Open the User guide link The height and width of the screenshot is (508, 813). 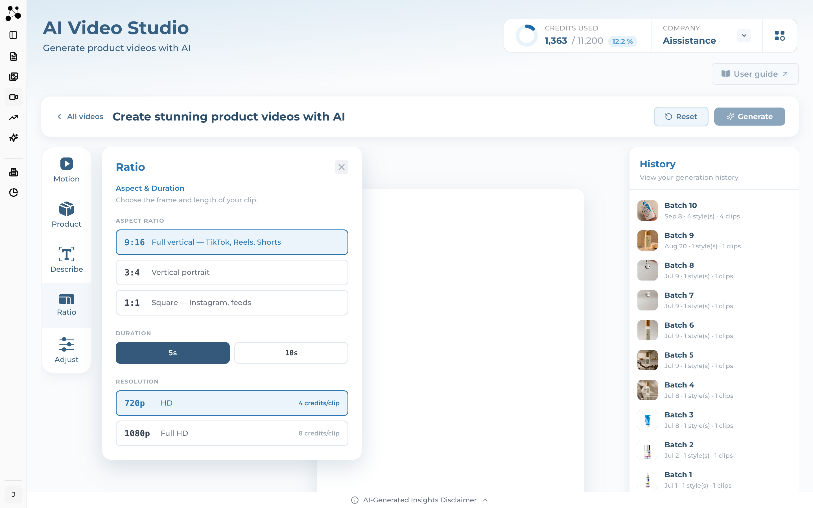point(755,74)
